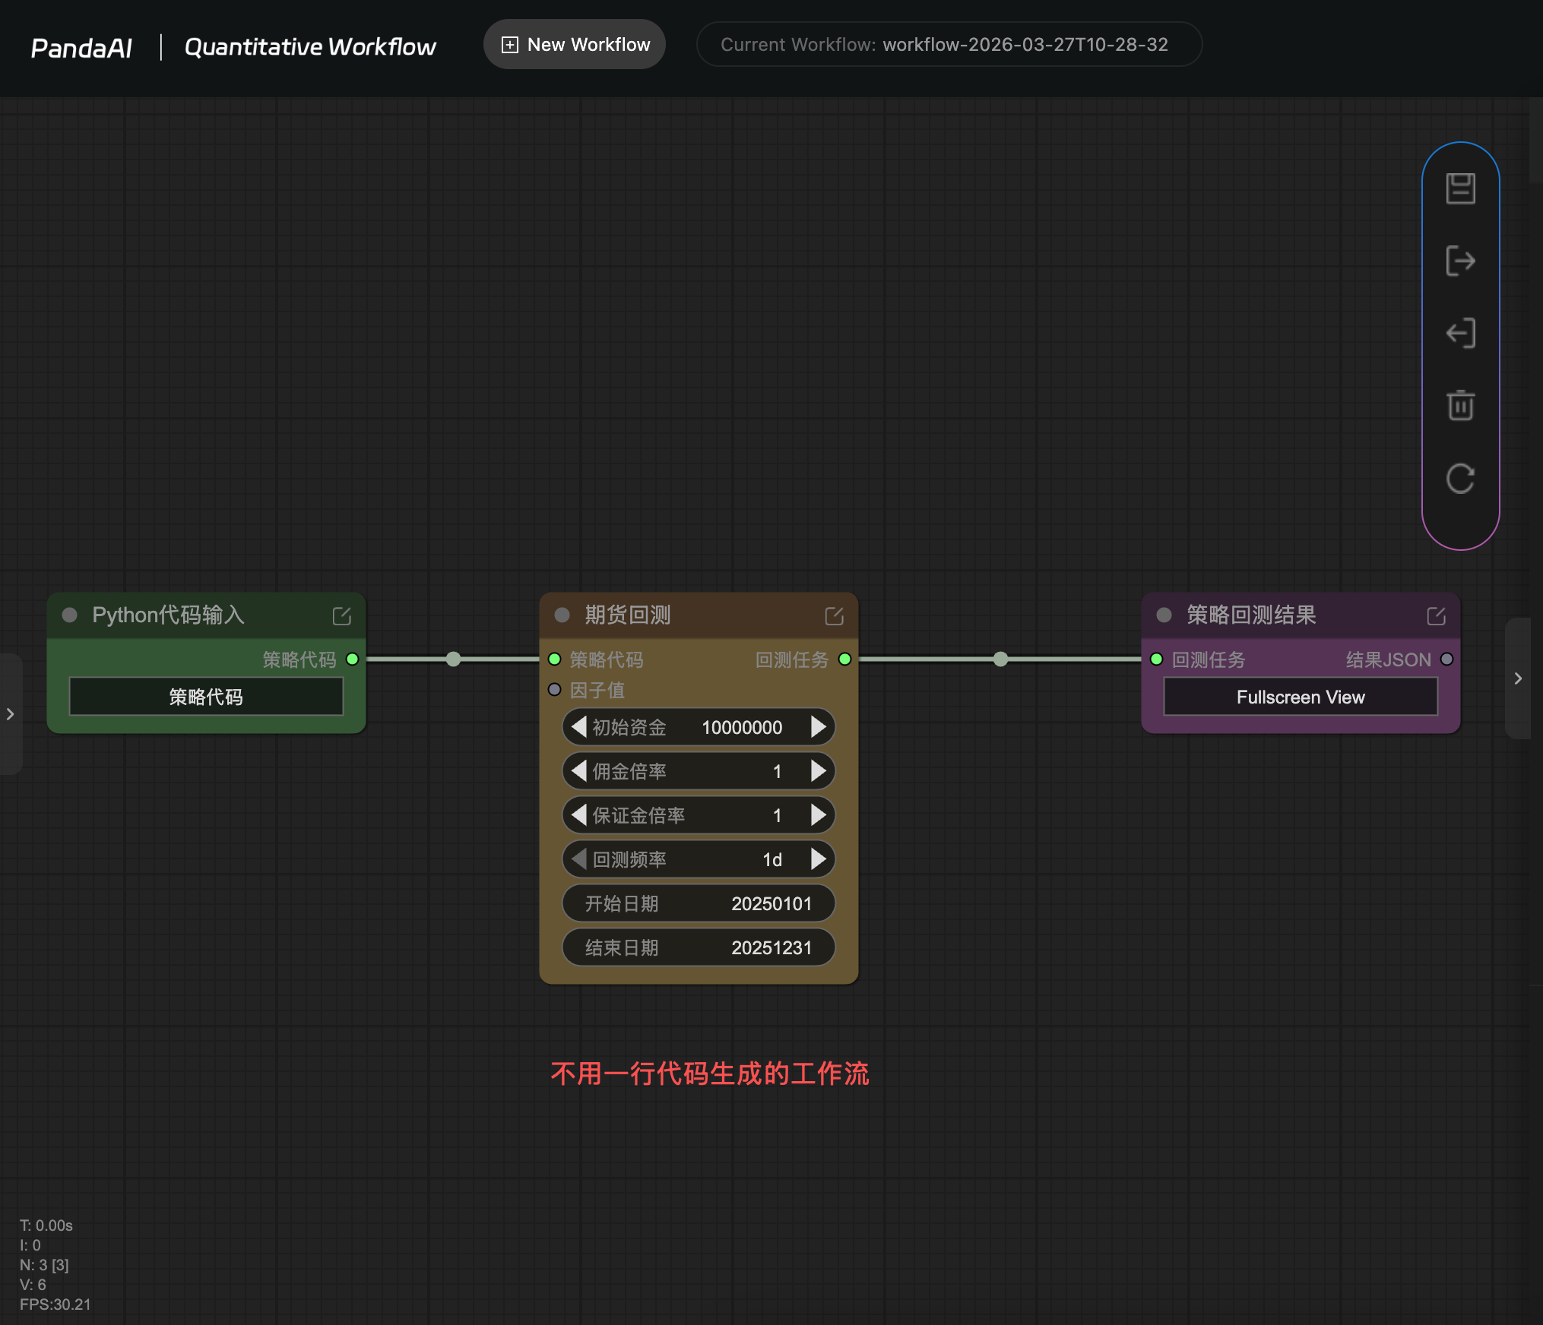This screenshot has width=1543, height=1325.
Task: Toggle collapse dot on Python代码输入 node
Action: [70, 615]
